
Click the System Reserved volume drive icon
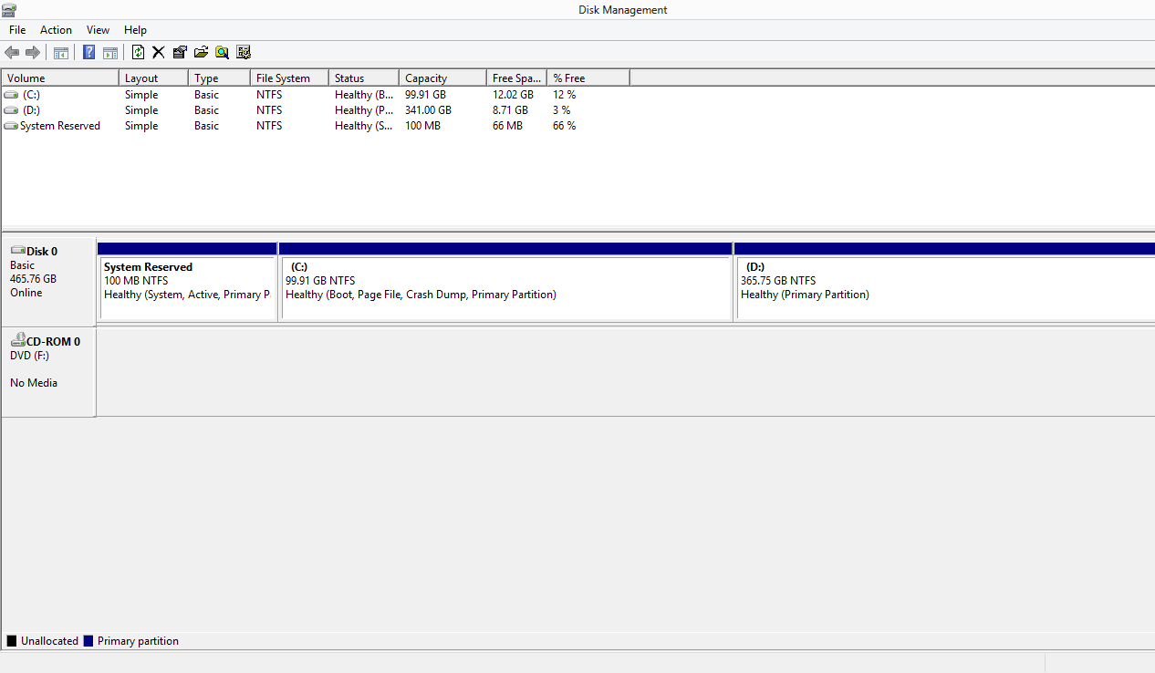point(11,126)
